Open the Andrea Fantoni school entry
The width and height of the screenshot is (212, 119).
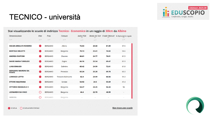pos(16,56)
